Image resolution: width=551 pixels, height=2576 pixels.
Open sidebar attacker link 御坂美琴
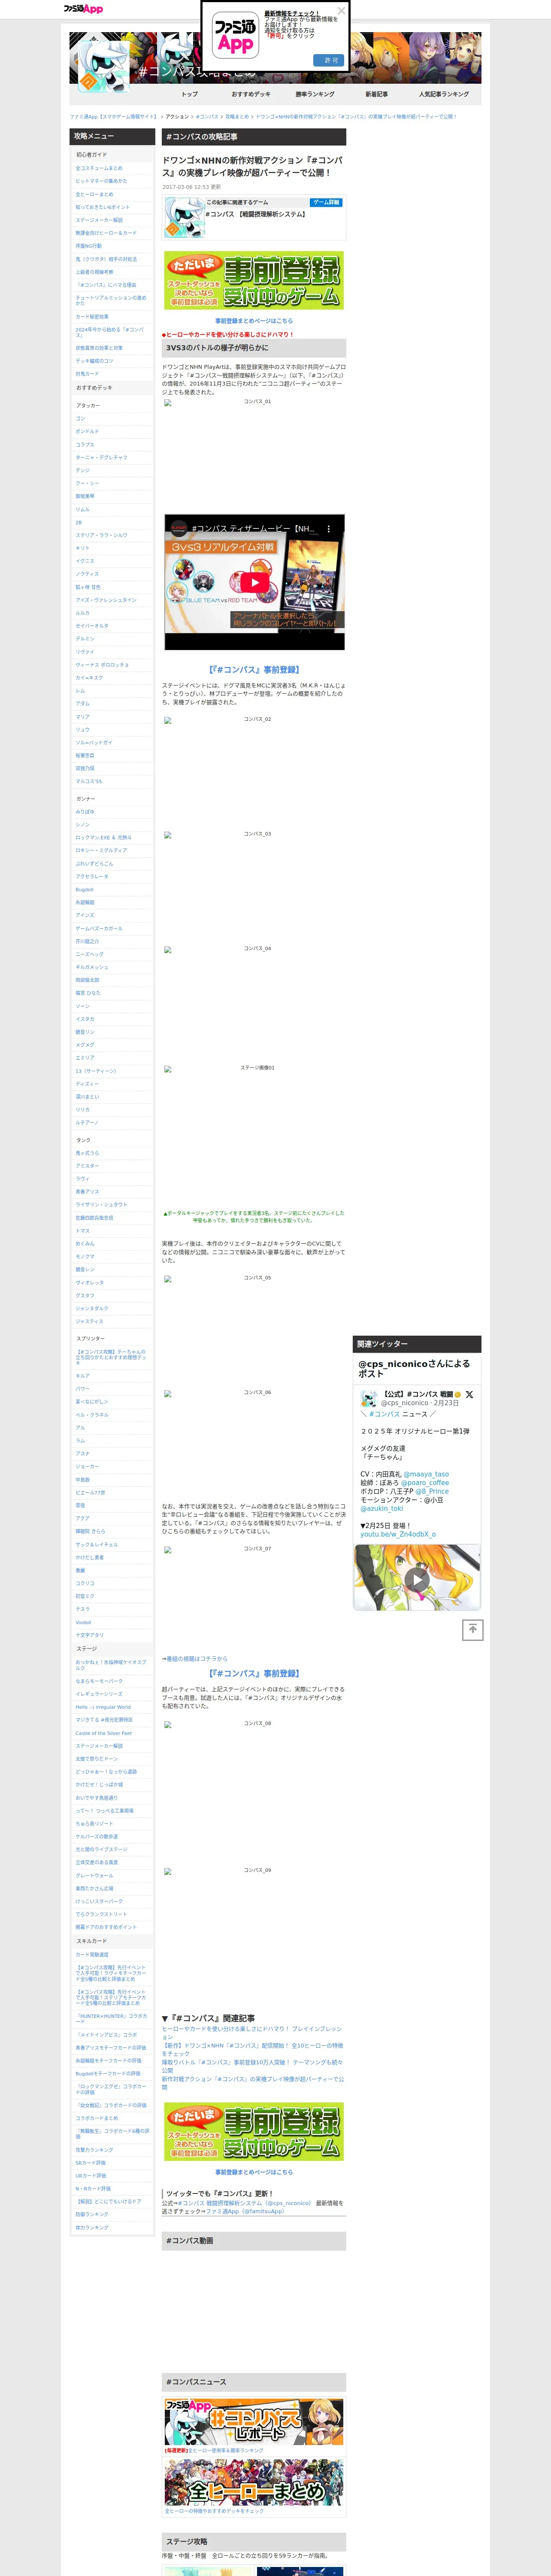(85, 496)
